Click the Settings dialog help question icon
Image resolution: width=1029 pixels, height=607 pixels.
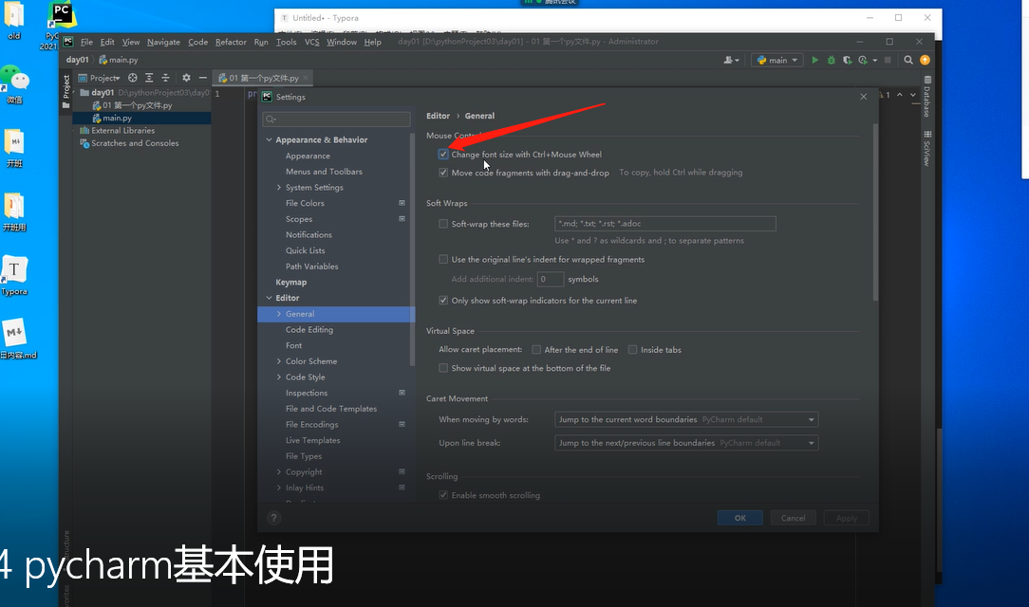point(273,518)
